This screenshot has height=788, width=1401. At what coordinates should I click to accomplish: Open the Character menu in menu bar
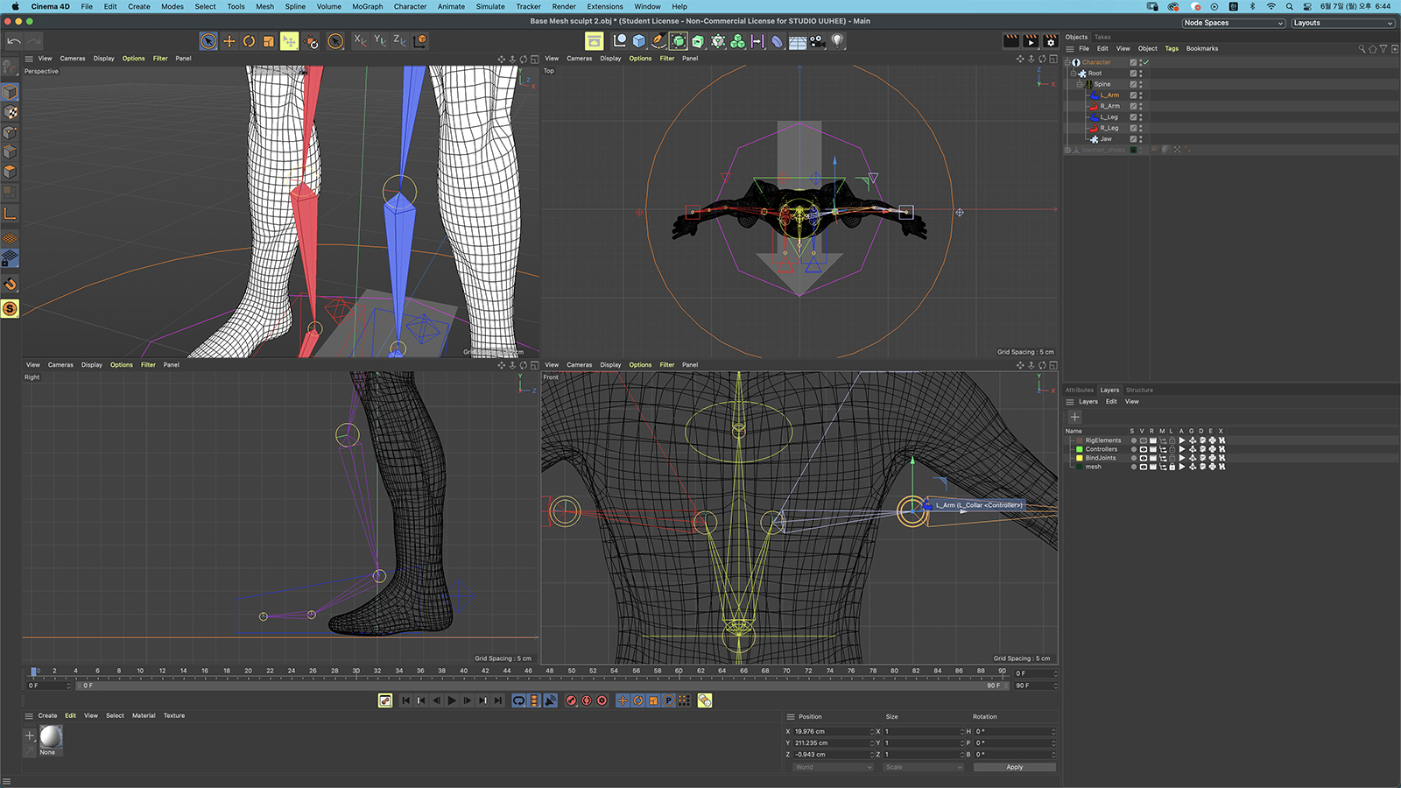(410, 6)
